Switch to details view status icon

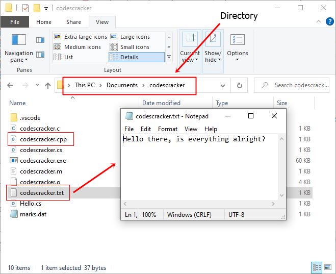[317, 267]
